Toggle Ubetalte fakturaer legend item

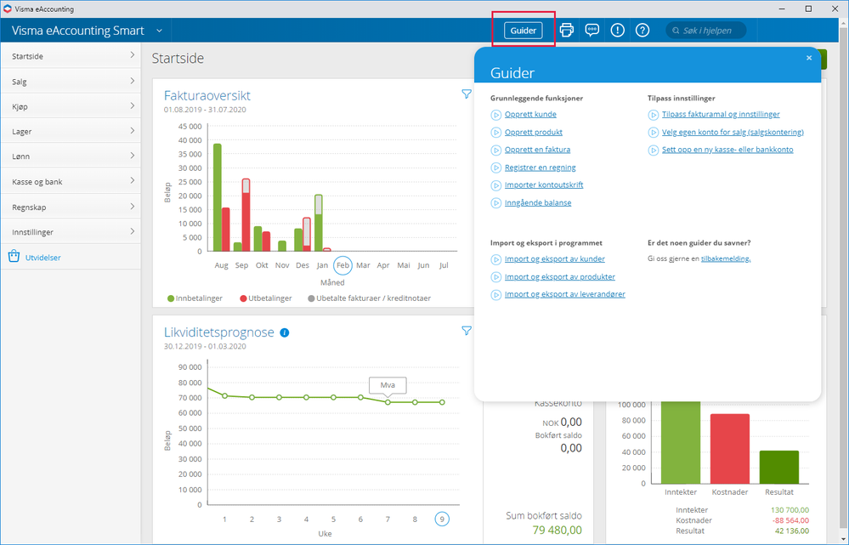point(372,298)
